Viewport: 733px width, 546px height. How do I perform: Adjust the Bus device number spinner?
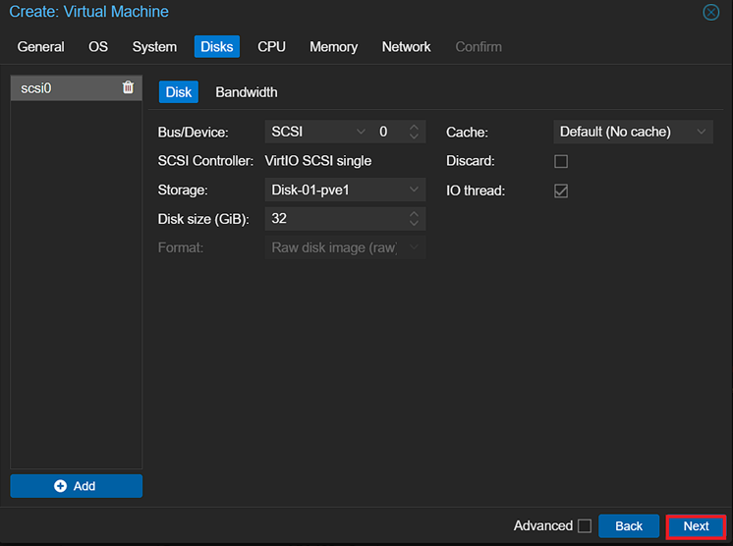click(415, 132)
